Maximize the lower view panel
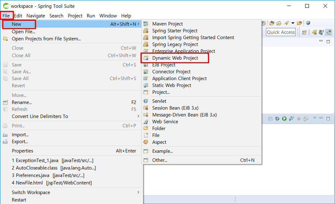 click(328, 118)
